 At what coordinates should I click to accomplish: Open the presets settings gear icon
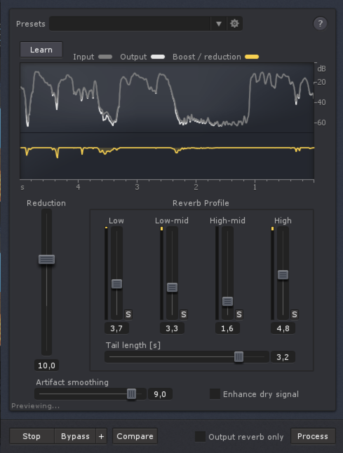[x=235, y=24]
